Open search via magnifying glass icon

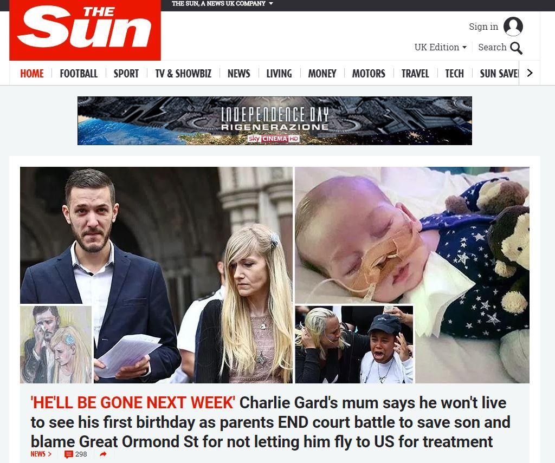point(516,48)
